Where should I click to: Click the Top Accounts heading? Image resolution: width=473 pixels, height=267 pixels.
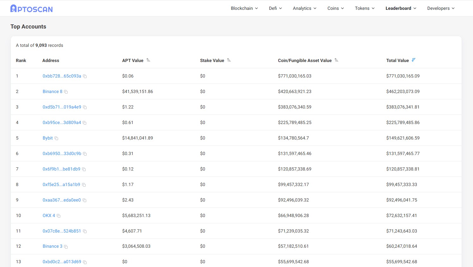tap(28, 27)
